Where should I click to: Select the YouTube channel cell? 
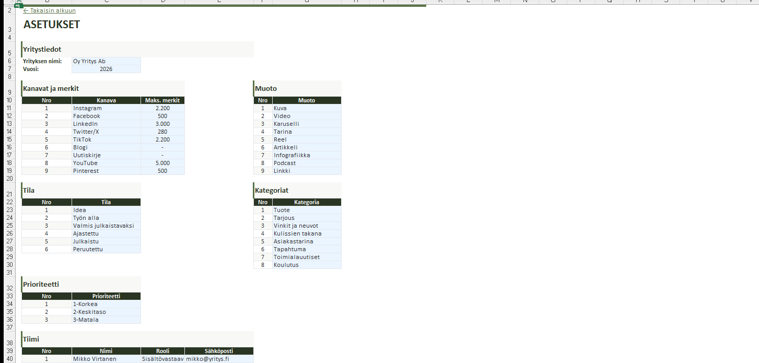click(106, 163)
